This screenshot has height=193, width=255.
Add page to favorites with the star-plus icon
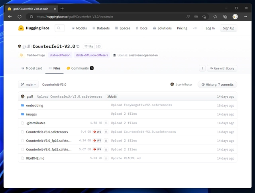[204, 17]
